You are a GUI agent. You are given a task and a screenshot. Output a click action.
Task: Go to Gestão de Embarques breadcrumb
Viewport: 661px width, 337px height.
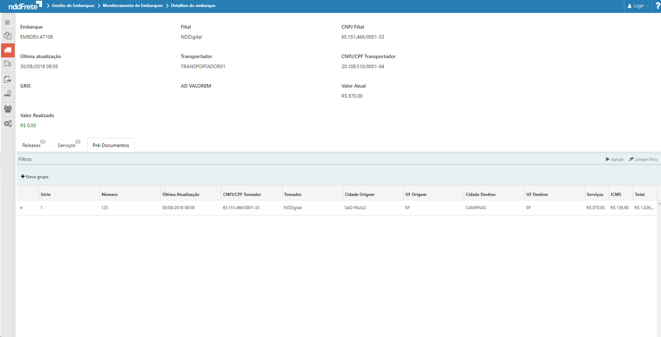click(73, 6)
